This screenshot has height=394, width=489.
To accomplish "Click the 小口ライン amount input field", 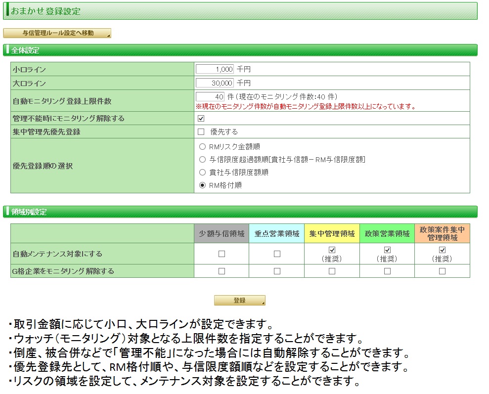I will pyautogui.click(x=215, y=69).
